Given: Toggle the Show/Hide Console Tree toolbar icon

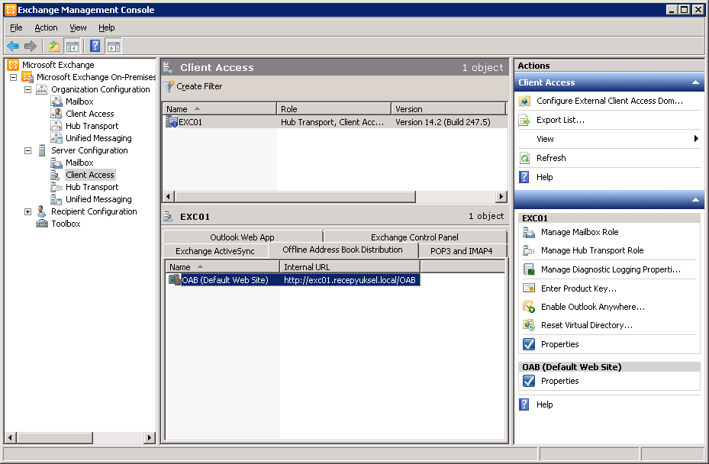Looking at the screenshot, I should click(x=72, y=46).
